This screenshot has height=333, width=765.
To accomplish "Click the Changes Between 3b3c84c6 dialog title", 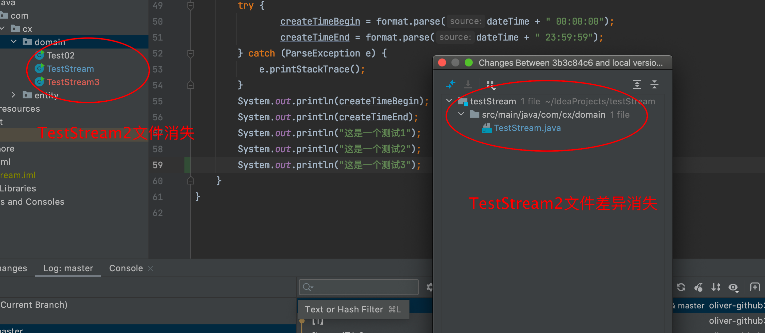I will 571,63.
